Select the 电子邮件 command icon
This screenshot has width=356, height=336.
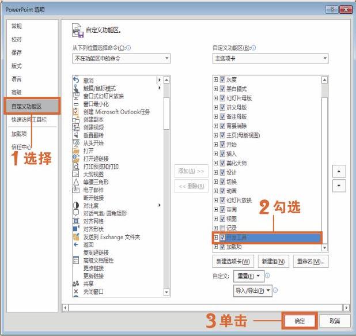[76, 190]
